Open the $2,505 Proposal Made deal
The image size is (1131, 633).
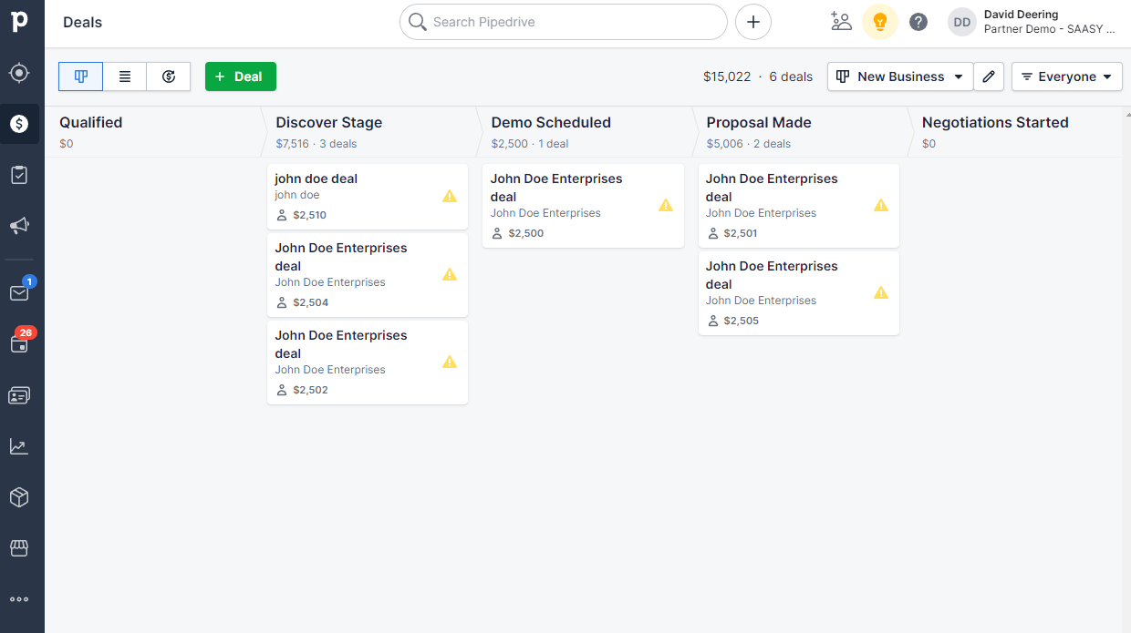(x=799, y=293)
